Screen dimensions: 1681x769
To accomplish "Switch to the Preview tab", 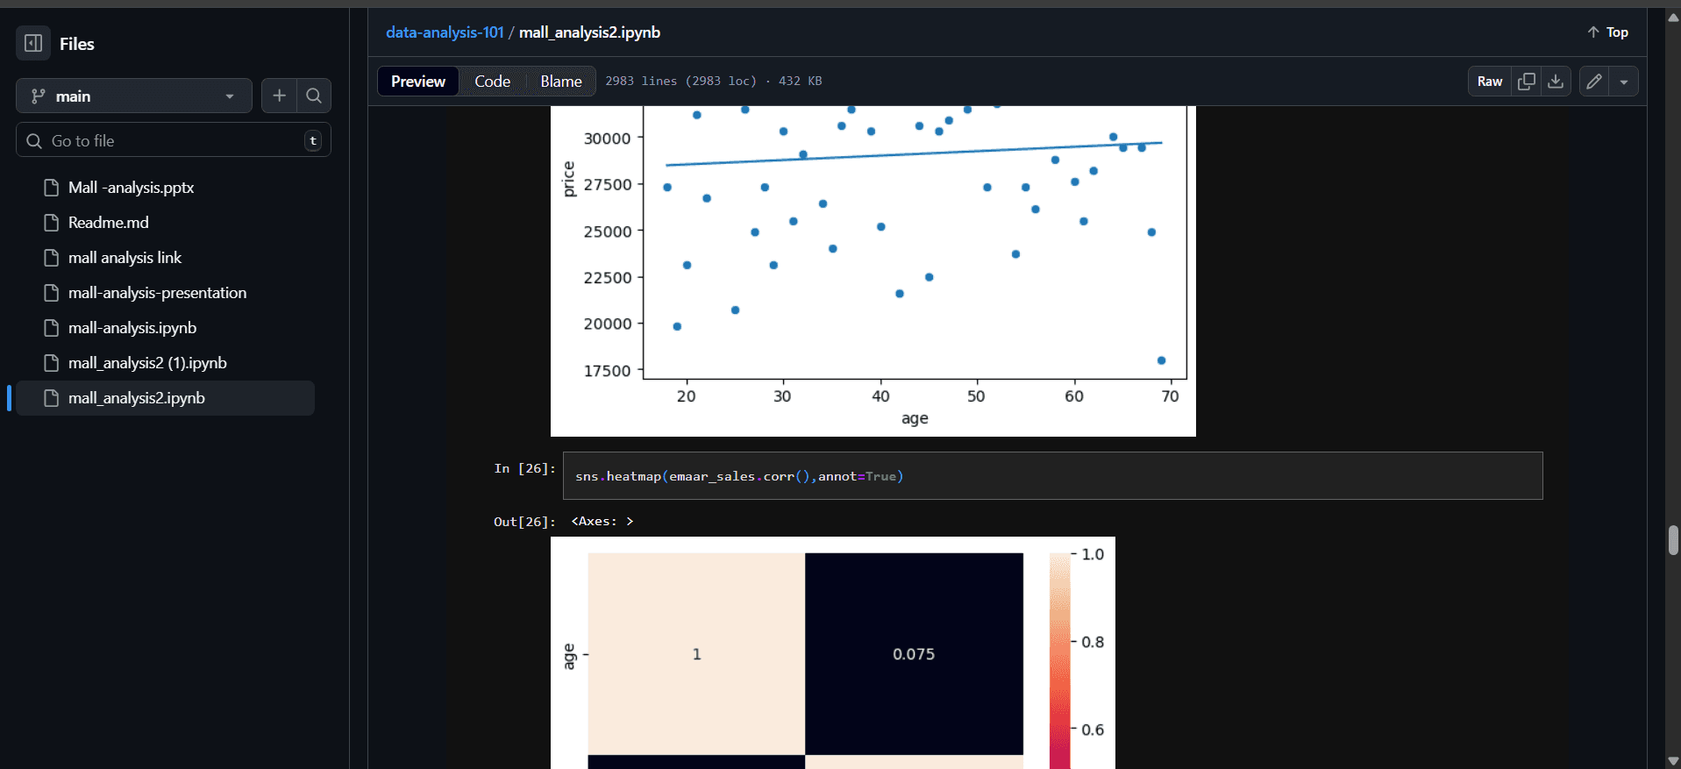I will pos(418,82).
